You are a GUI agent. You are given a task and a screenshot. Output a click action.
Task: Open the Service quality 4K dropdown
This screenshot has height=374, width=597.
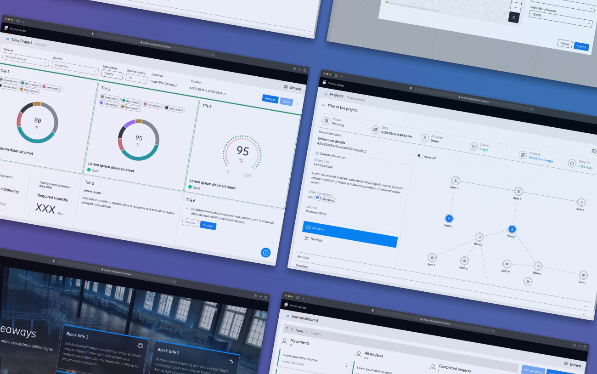pos(136,78)
